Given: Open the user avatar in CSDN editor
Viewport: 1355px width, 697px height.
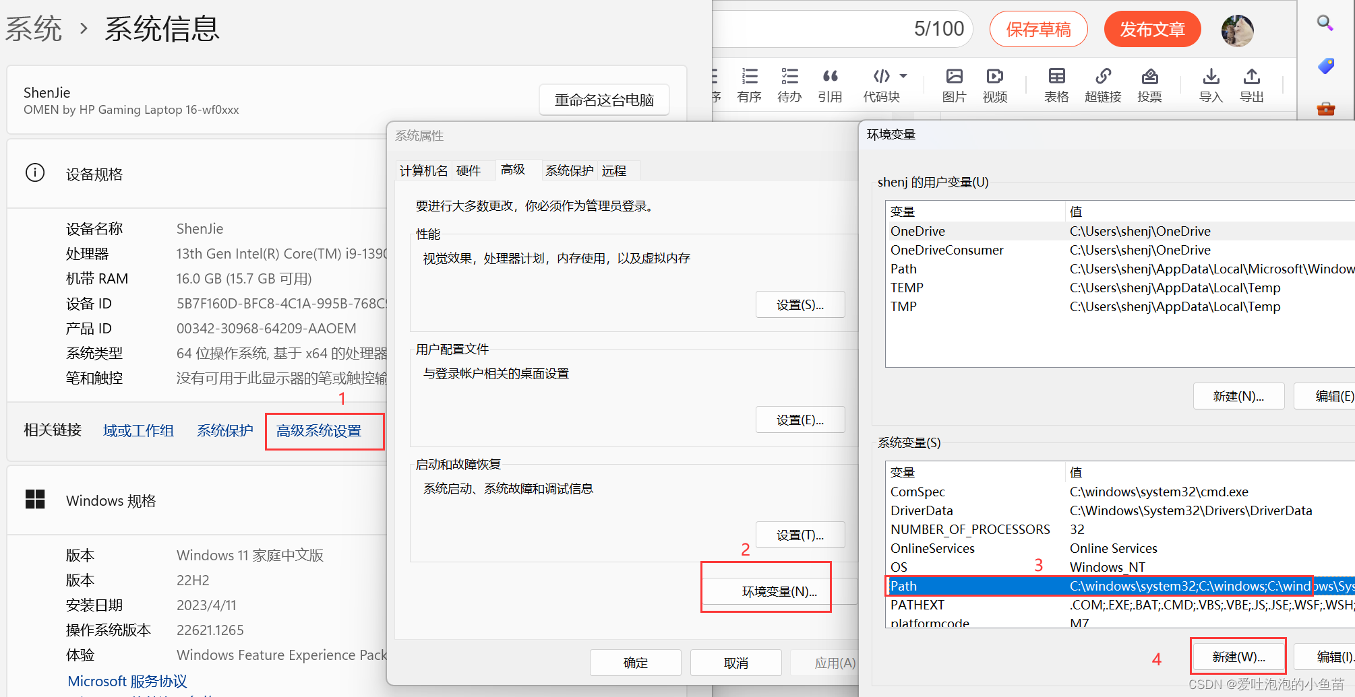Looking at the screenshot, I should [x=1238, y=30].
